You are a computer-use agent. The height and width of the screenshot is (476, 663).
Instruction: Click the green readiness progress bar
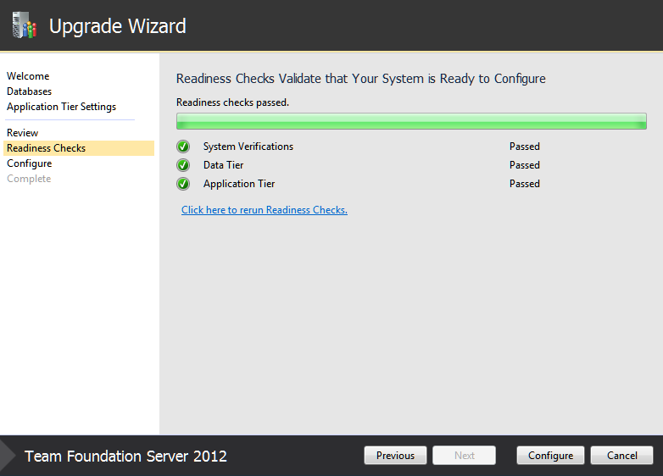[x=411, y=121]
